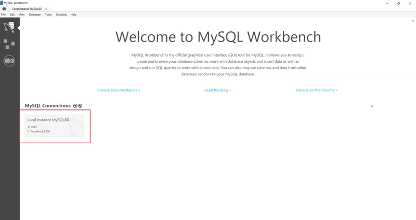Open the Models sidebar icon
416x220 pixels.
click(x=9, y=44)
